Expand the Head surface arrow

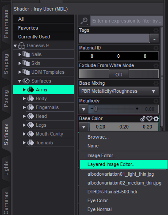(24, 117)
